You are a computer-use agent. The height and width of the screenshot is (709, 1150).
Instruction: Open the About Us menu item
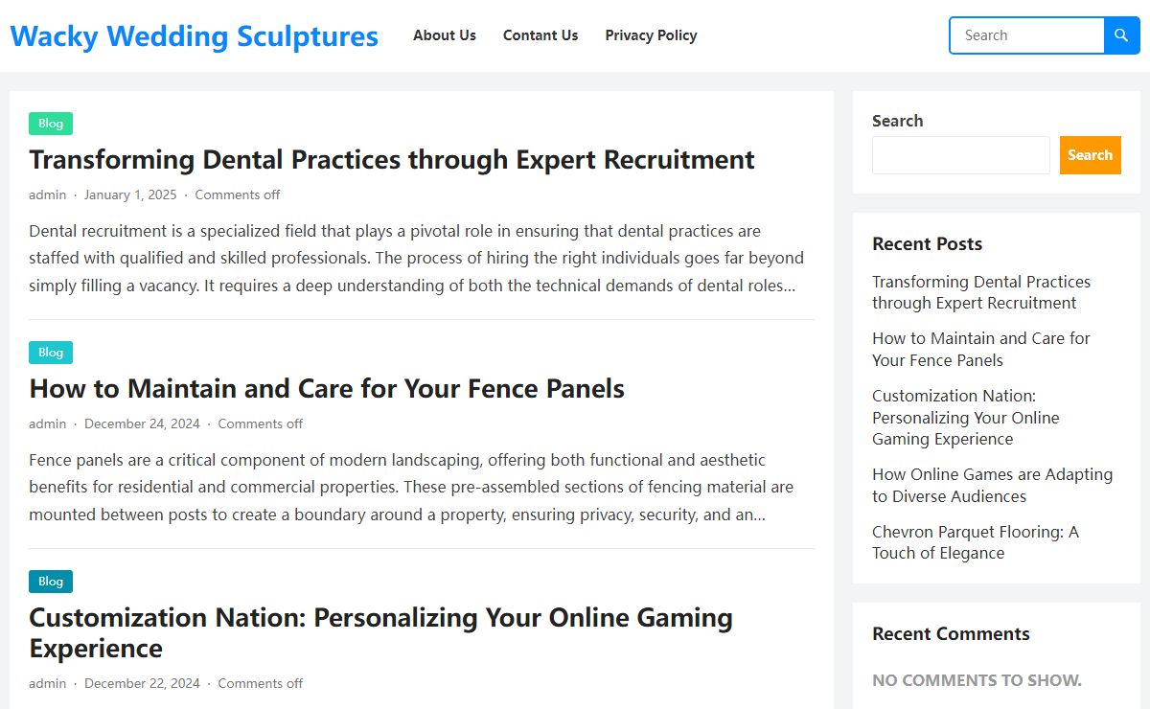(x=445, y=35)
